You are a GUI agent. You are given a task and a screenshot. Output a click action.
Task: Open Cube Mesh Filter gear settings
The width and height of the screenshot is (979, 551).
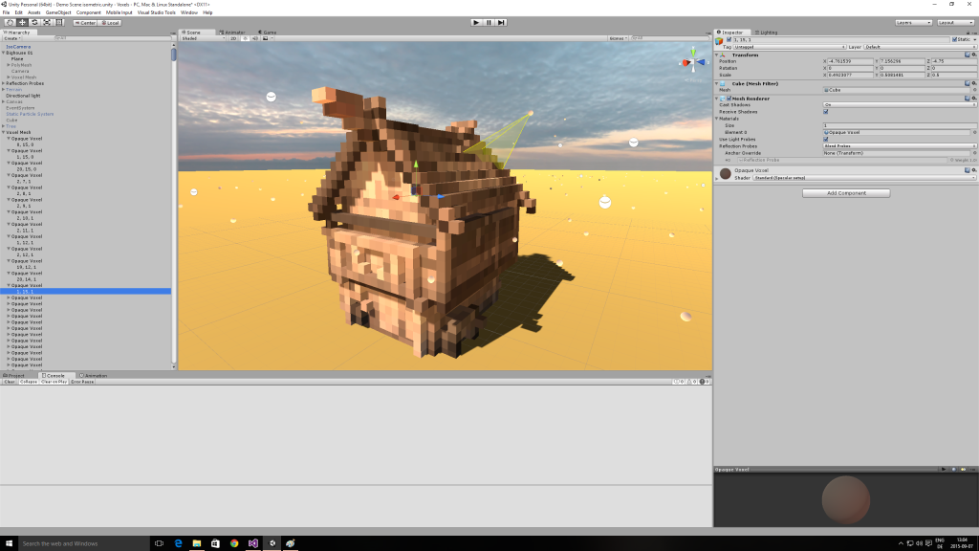(973, 83)
